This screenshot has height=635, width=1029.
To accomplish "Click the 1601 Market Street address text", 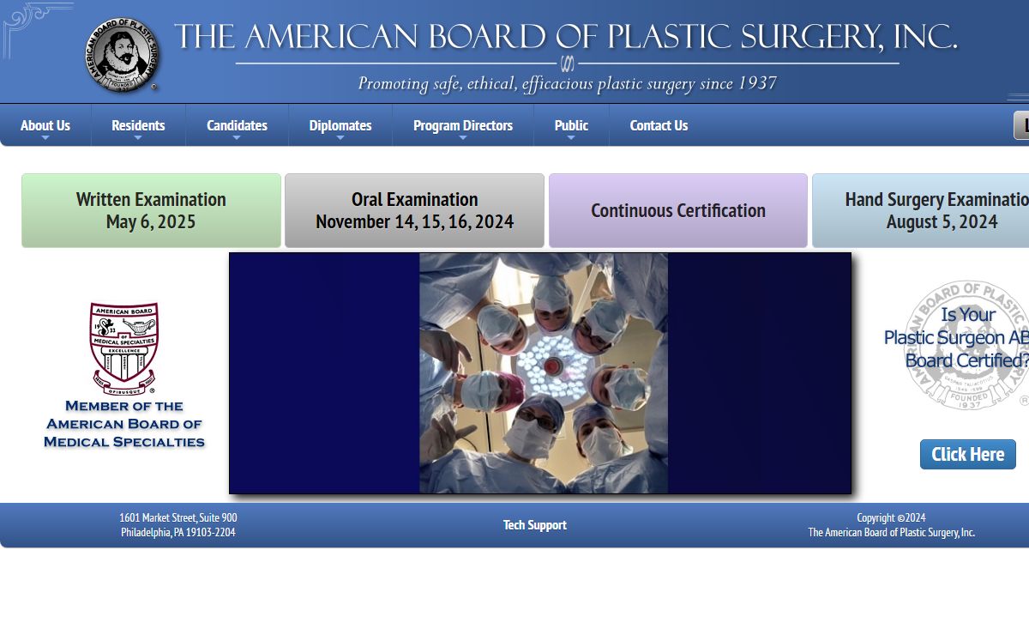I will [178, 525].
